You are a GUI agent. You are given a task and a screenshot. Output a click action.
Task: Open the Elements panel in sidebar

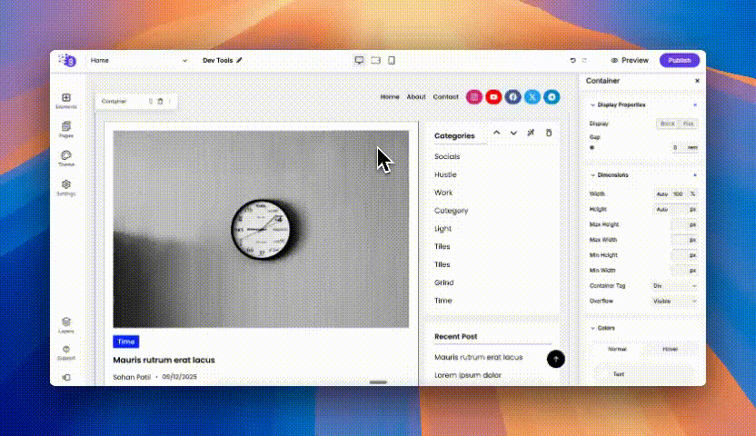pos(66,101)
